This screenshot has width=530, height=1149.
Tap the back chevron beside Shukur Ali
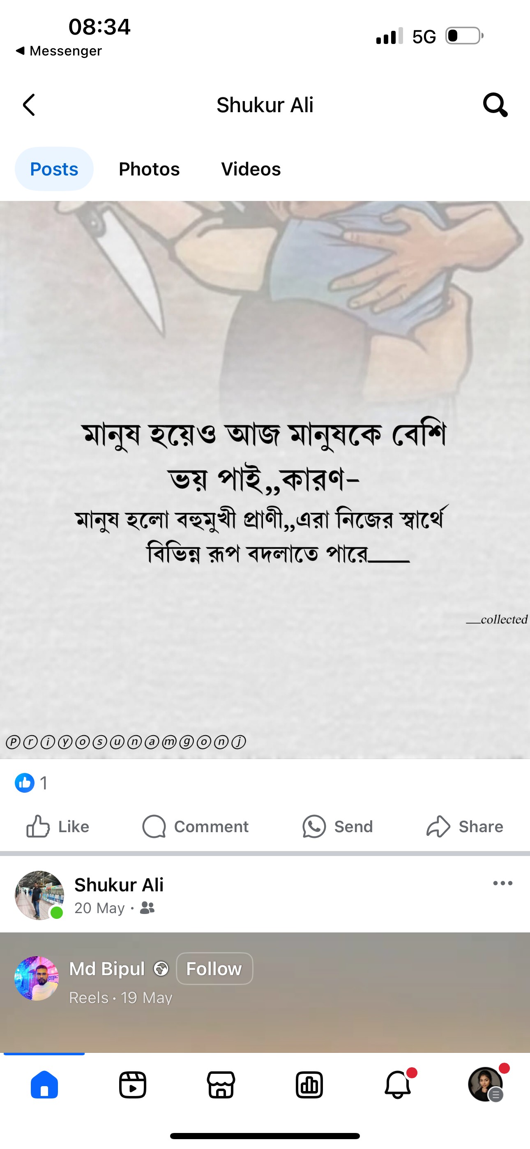pos(29,105)
